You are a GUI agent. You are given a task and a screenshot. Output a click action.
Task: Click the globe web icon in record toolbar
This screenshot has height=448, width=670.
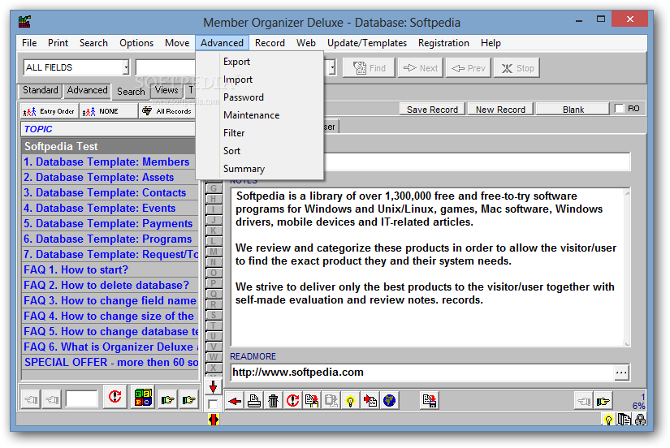point(389,401)
